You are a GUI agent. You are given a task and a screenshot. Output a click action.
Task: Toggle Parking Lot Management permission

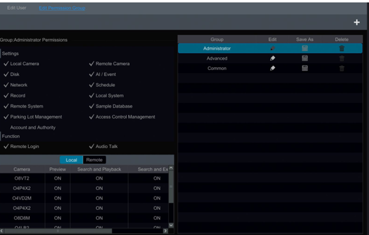tap(7, 117)
